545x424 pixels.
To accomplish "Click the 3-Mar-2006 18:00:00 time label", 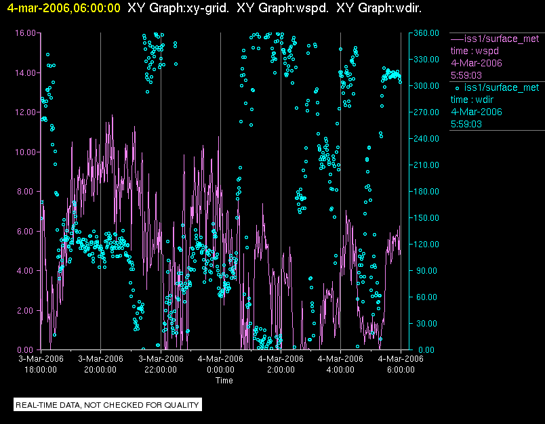I will [x=41, y=364].
